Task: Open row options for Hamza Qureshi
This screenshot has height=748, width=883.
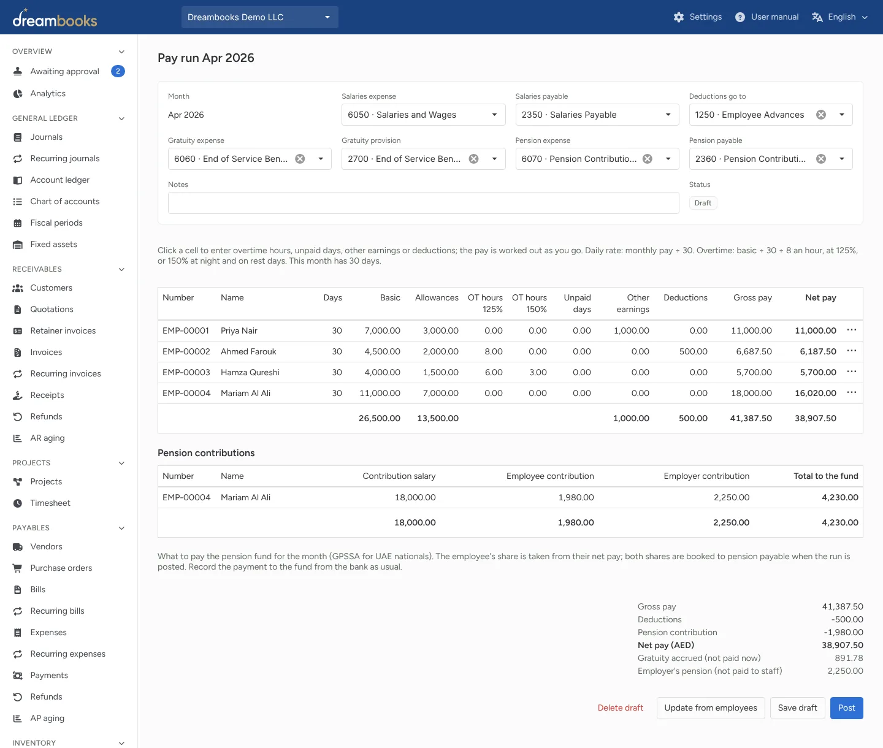Action: [x=851, y=372]
